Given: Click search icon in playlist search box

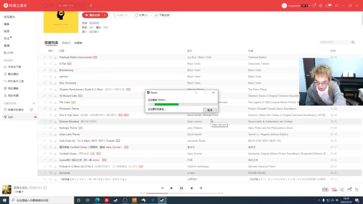Looking at the screenshot, I should click(353, 42).
